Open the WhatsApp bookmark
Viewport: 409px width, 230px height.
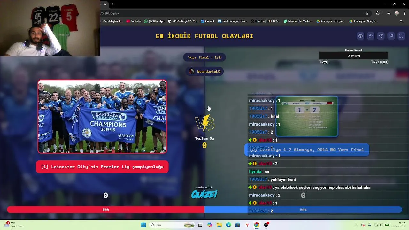[154, 21]
